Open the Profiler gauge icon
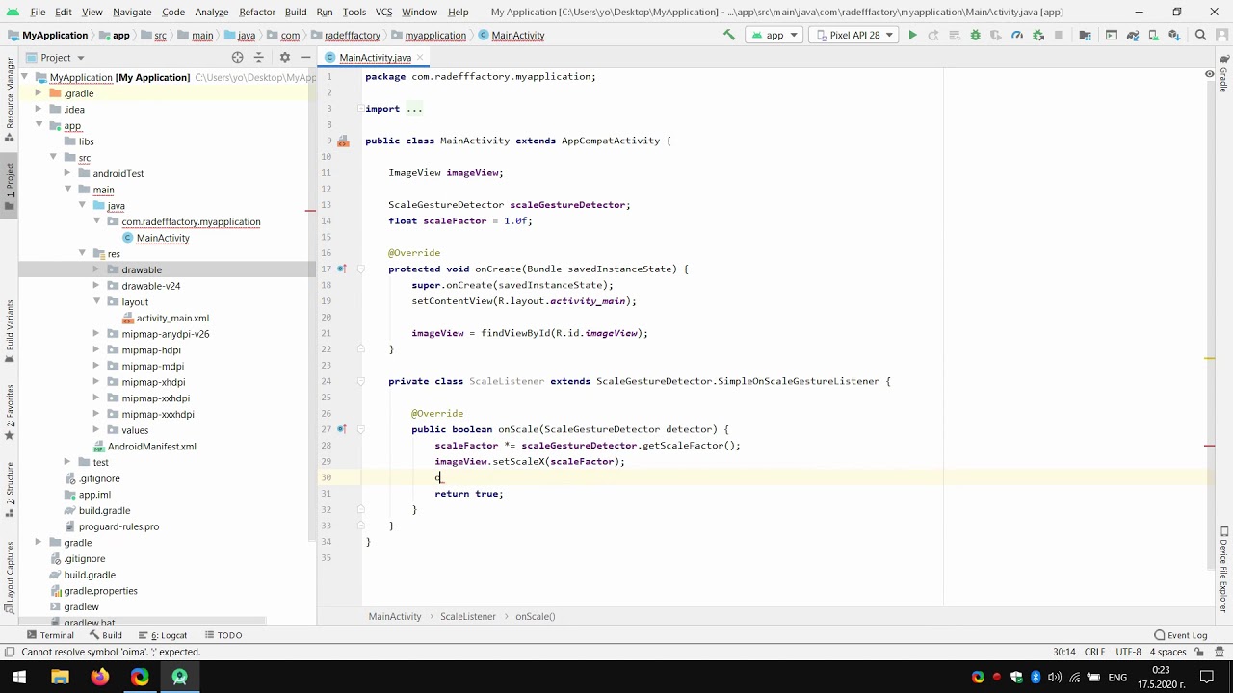The width and height of the screenshot is (1233, 693). 1017,35
